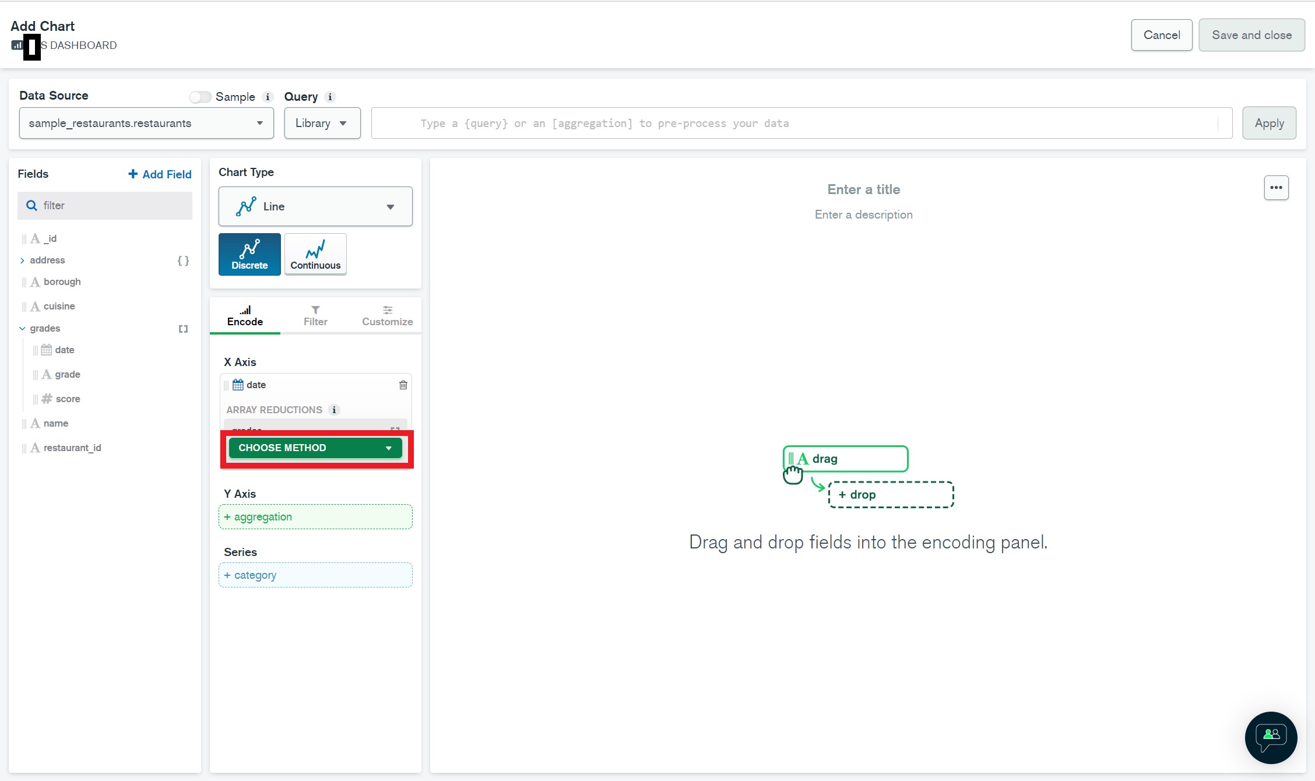The height and width of the screenshot is (781, 1315).
Task: Select the Continuous line chart icon
Action: point(315,254)
